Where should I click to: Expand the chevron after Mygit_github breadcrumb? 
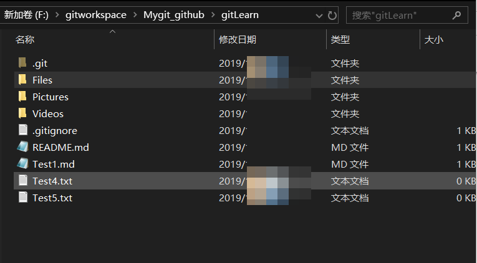click(212, 15)
